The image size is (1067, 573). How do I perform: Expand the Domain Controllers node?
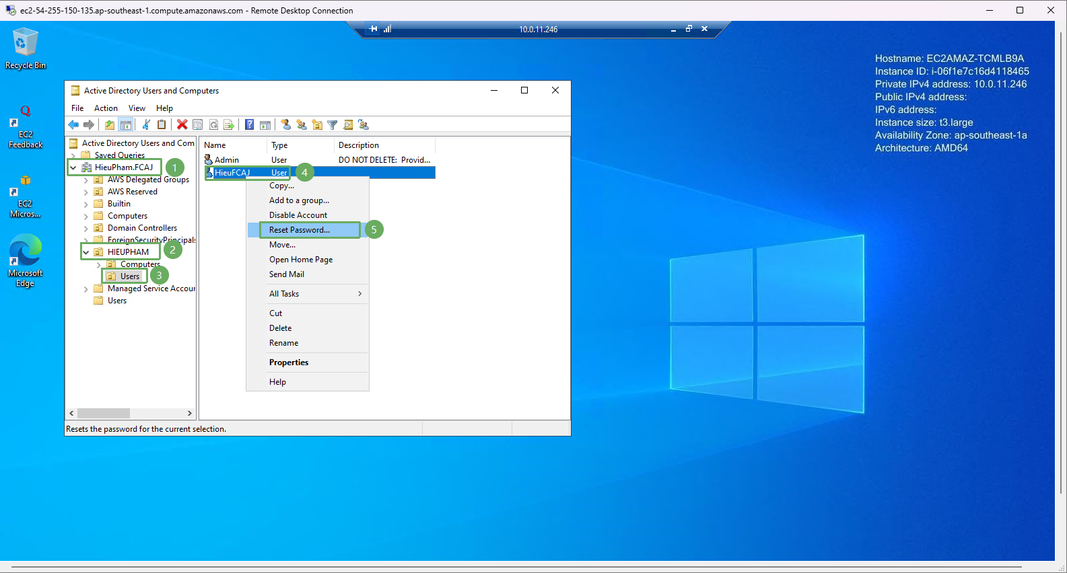click(86, 228)
